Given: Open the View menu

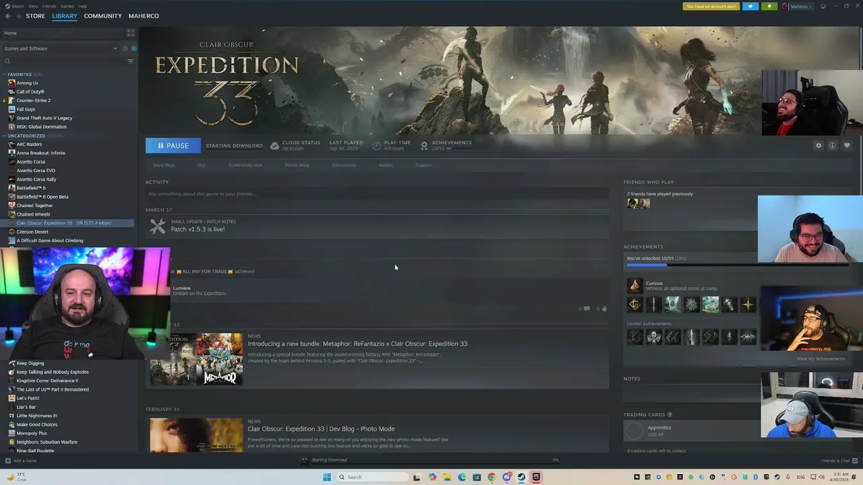Looking at the screenshot, I should 33,6.
